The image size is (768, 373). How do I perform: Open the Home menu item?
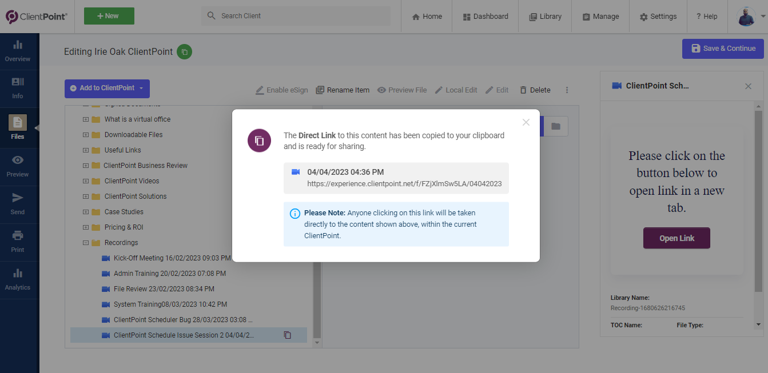point(427,17)
